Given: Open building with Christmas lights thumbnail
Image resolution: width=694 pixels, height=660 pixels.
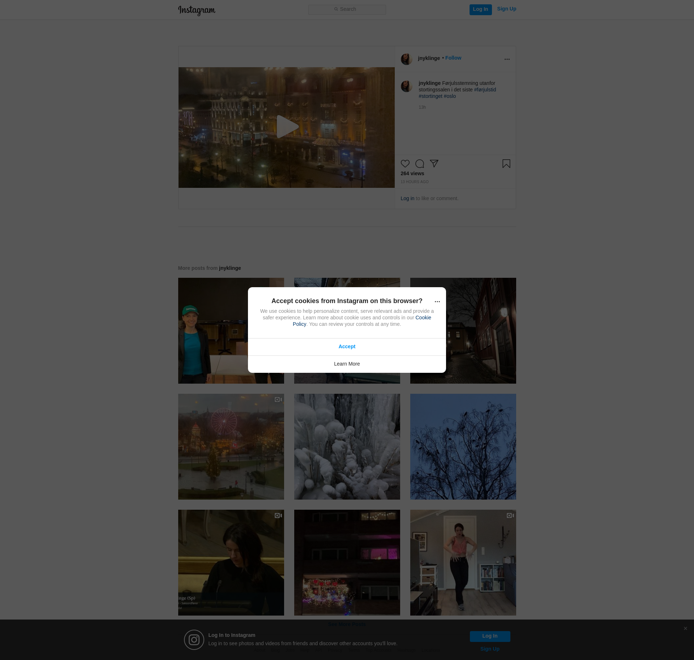Looking at the screenshot, I should [347, 562].
